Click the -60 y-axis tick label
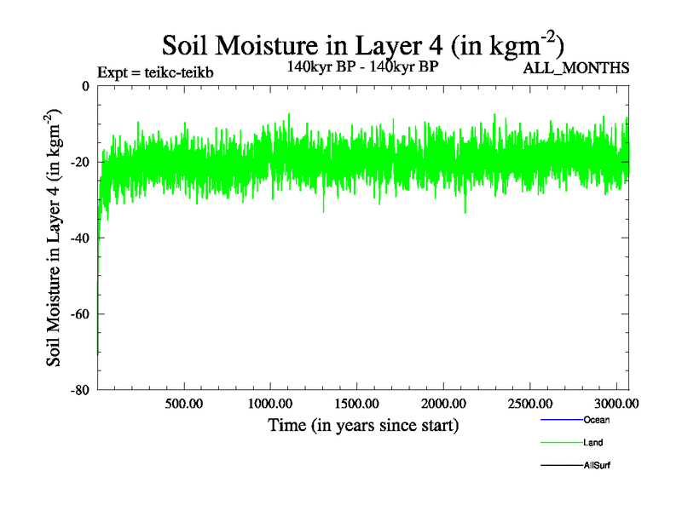 coord(81,314)
